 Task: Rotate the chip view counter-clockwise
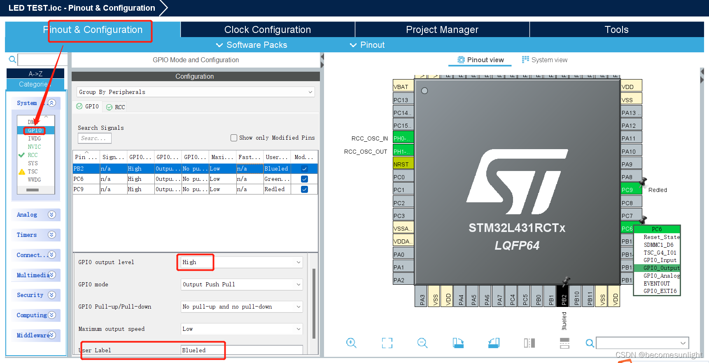point(494,343)
